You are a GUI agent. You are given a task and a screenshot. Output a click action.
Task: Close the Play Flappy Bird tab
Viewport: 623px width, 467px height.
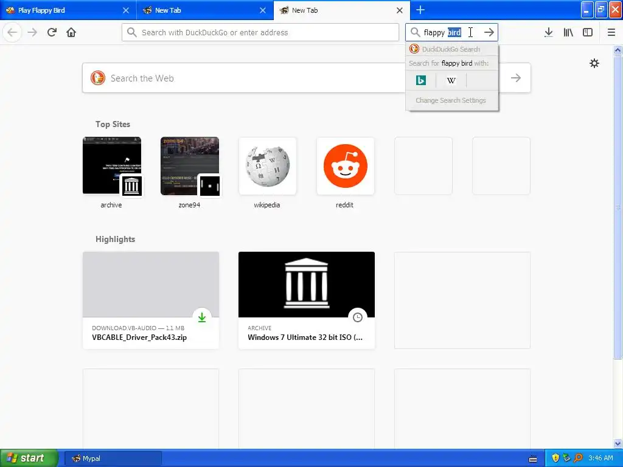click(125, 10)
